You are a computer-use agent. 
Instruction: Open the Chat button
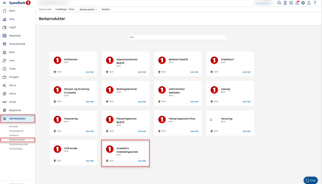tap(311, 180)
